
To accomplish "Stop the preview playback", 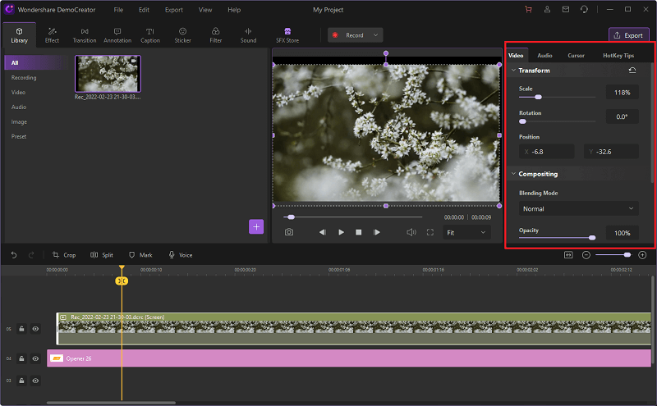I will (x=359, y=232).
